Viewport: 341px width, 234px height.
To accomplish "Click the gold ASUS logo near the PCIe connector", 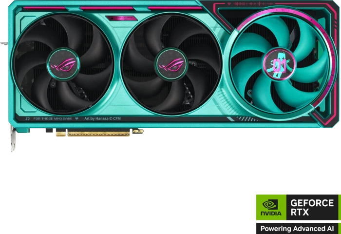I will click(x=138, y=132).
